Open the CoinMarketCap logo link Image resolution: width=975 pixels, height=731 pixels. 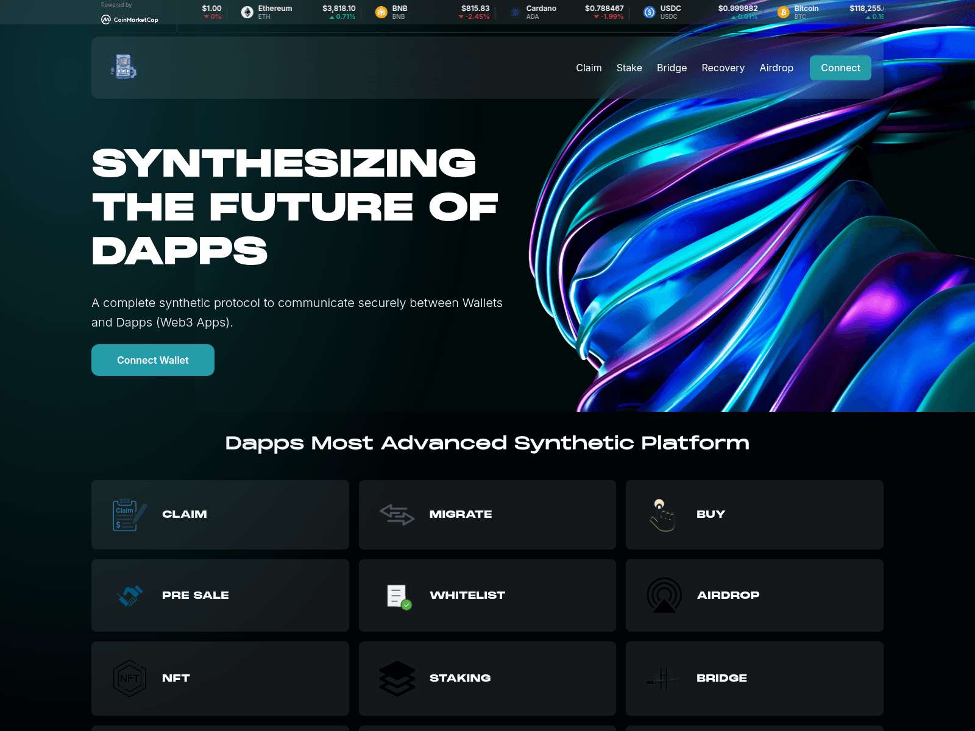[x=130, y=19]
